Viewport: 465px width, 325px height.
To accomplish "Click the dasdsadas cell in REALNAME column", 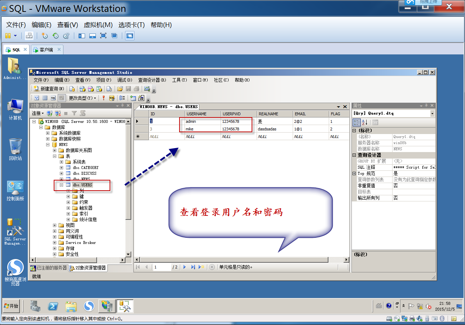I will click(275, 129).
